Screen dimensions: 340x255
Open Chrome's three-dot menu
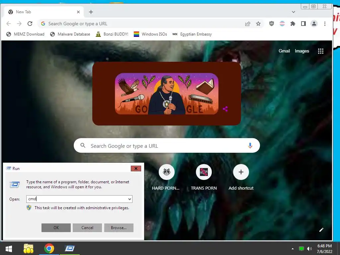point(325,24)
